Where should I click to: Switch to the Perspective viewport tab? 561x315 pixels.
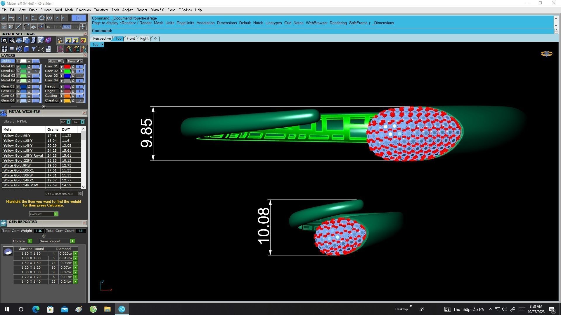click(x=102, y=38)
